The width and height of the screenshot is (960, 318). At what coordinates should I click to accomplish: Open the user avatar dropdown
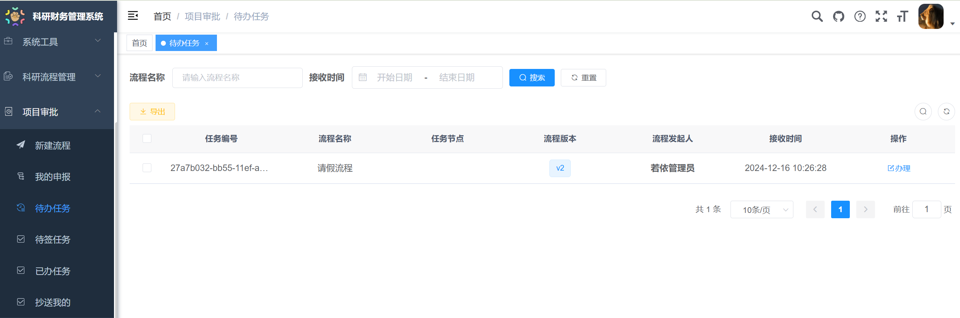coord(931,16)
